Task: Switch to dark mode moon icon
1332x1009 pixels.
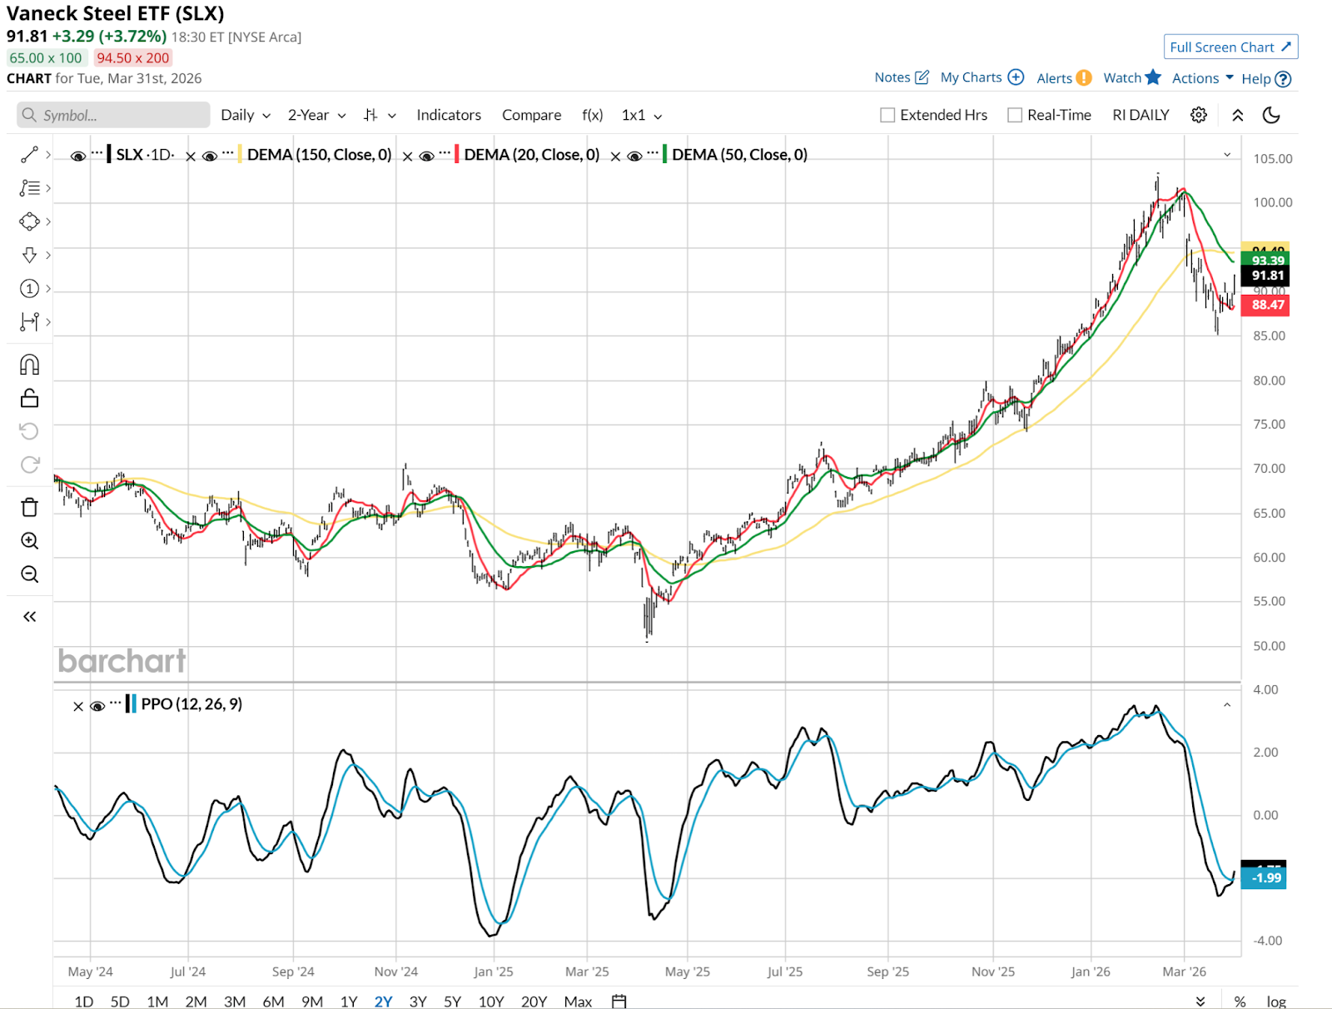Action: click(1271, 115)
